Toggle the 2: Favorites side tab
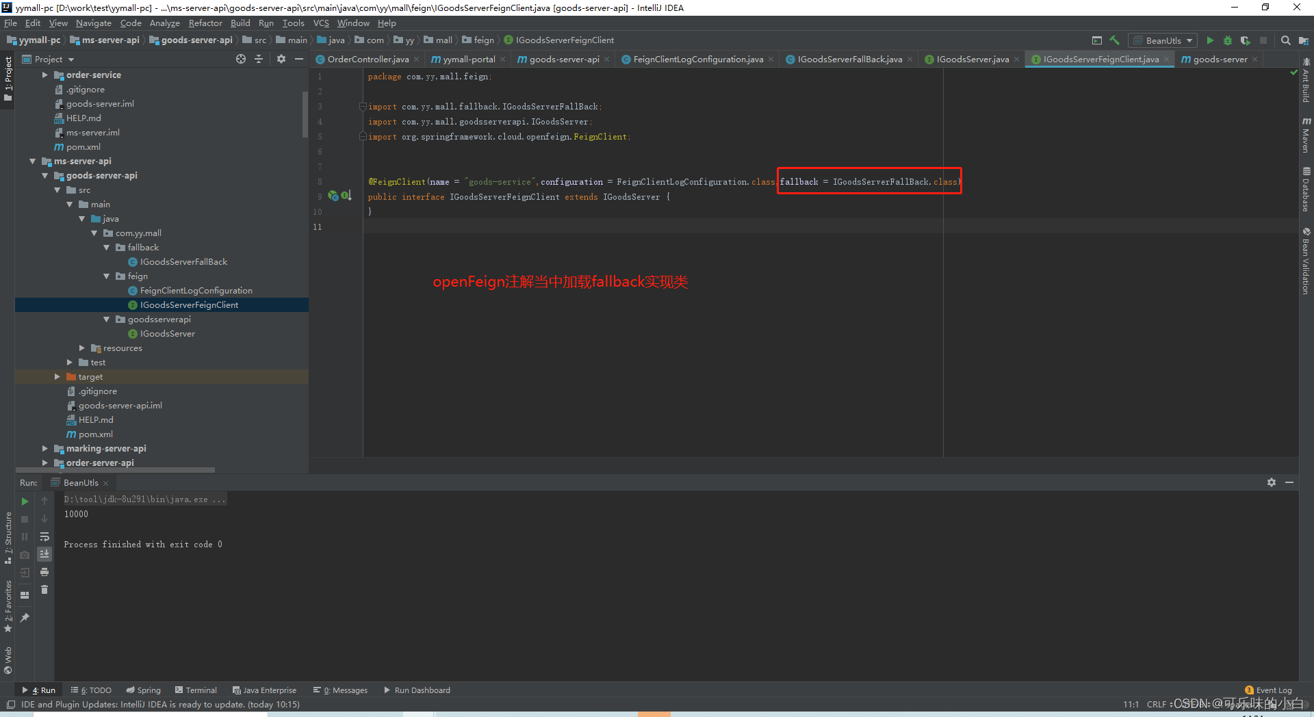1314x717 pixels. tap(8, 607)
